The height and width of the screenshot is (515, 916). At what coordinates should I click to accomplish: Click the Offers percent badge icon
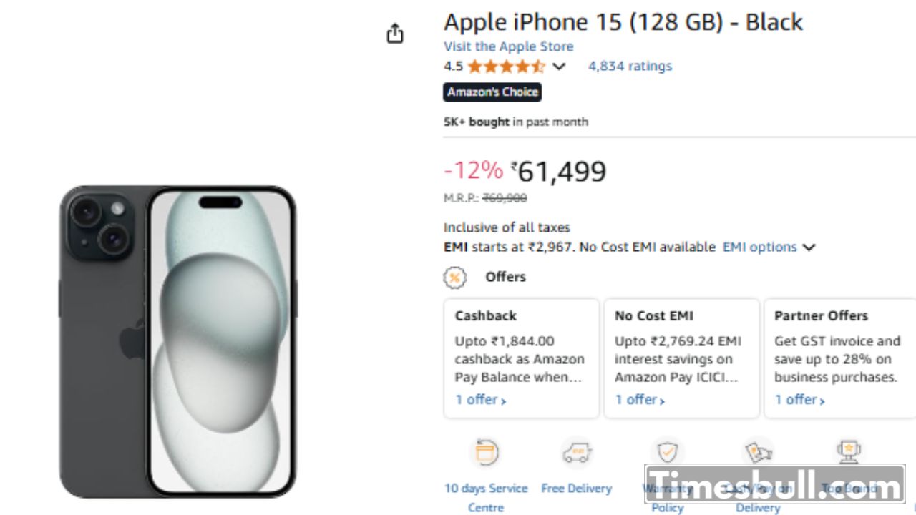pyautogui.click(x=454, y=277)
